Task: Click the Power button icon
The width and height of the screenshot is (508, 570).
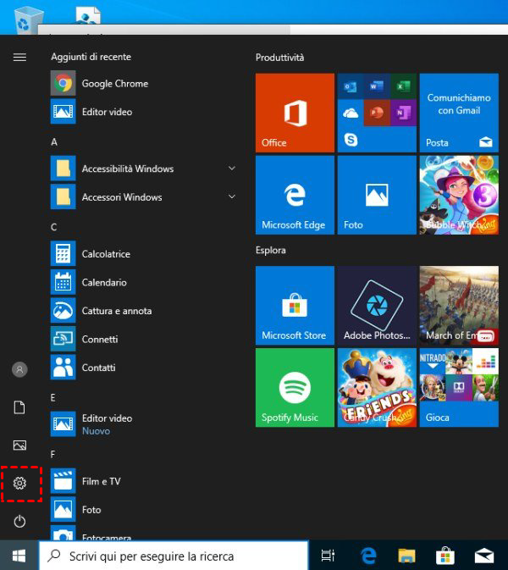Action: click(20, 521)
